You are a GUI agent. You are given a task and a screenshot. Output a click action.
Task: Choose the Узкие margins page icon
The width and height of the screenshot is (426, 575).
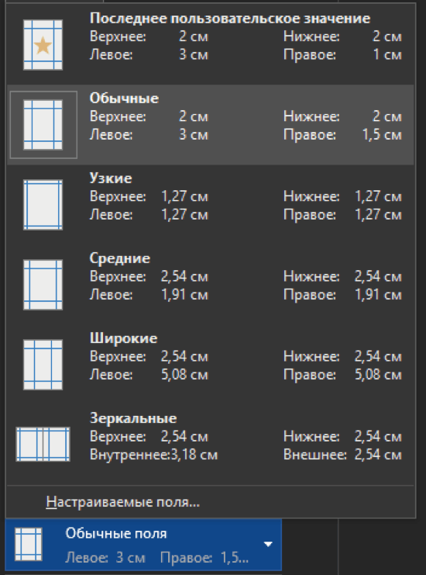[43, 205]
